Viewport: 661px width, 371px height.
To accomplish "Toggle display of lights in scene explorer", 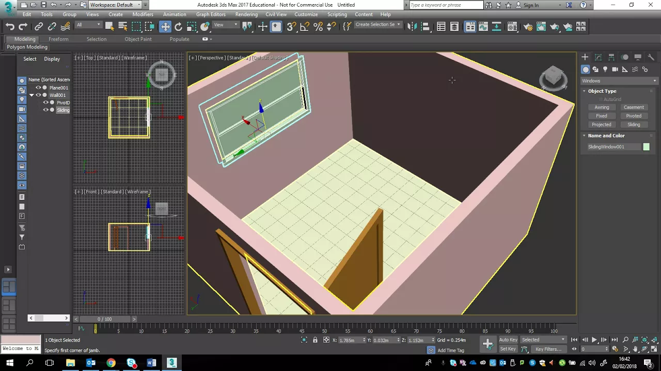I will [x=22, y=99].
